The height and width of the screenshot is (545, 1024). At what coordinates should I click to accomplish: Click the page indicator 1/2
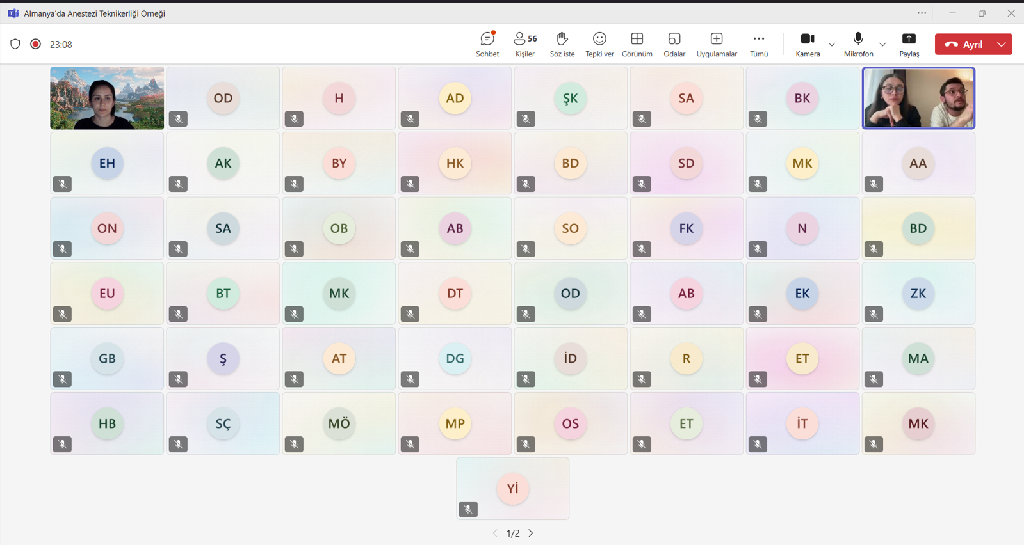[x=513, y=533]
